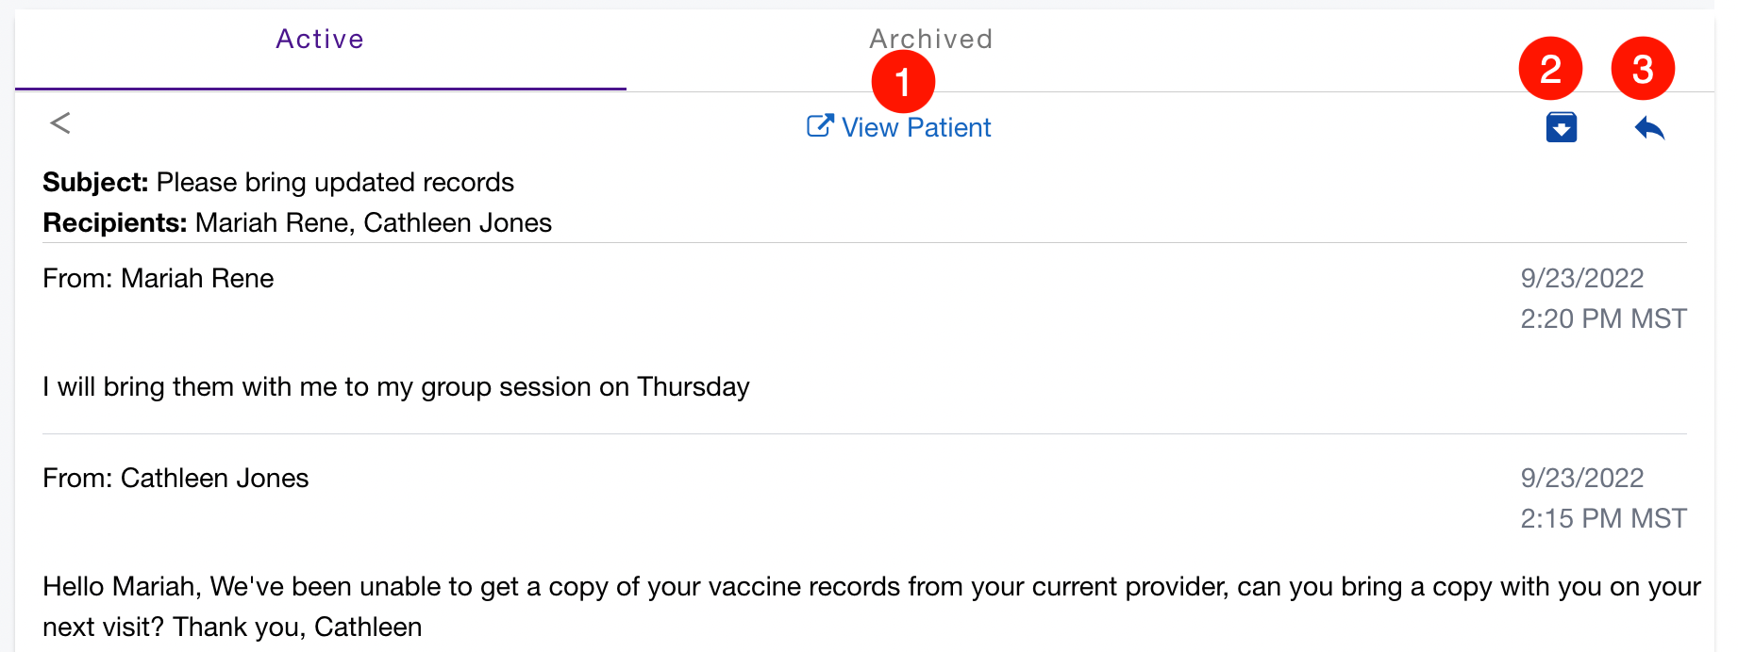Click the red badge numbered 3
This screenshot has width=1738, height=652.
click(1643, 69)
